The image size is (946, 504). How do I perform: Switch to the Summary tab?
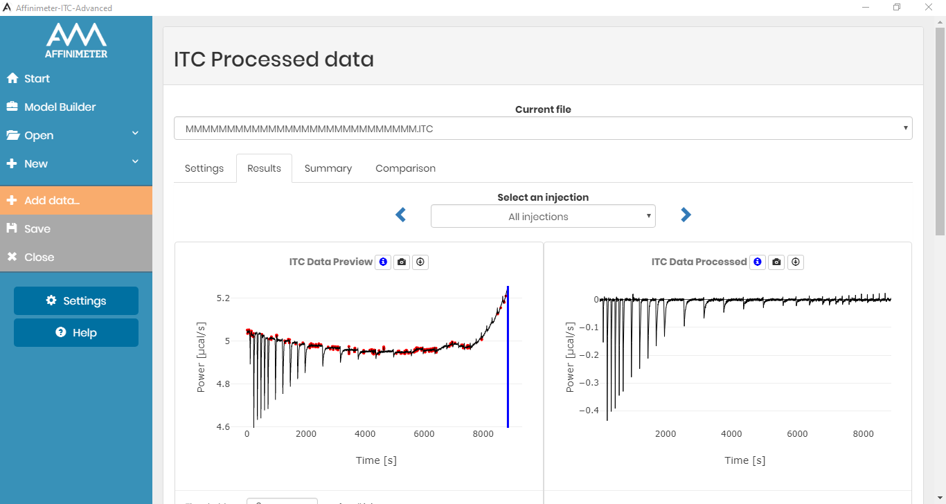328,168
